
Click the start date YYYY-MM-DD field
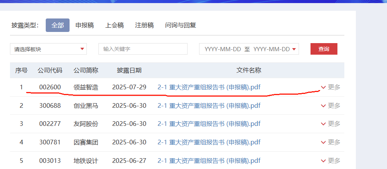pos(223,49)
